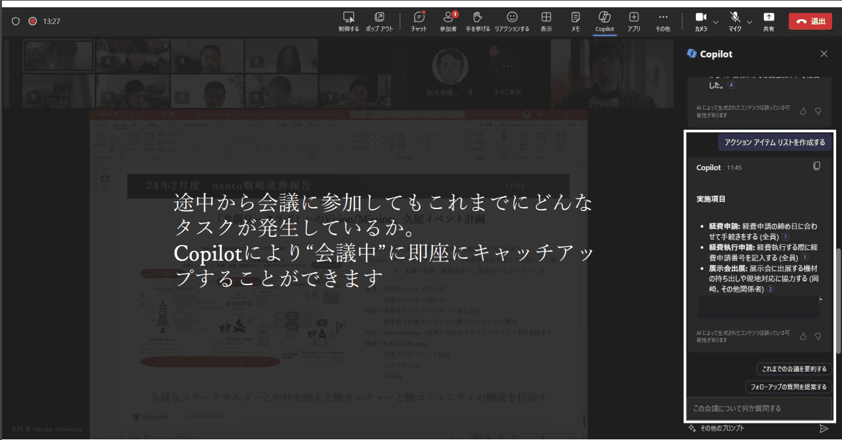Viewport: 842px width, 440px height.
Task: Close the Copilot side panel
Action: [823, 54]
